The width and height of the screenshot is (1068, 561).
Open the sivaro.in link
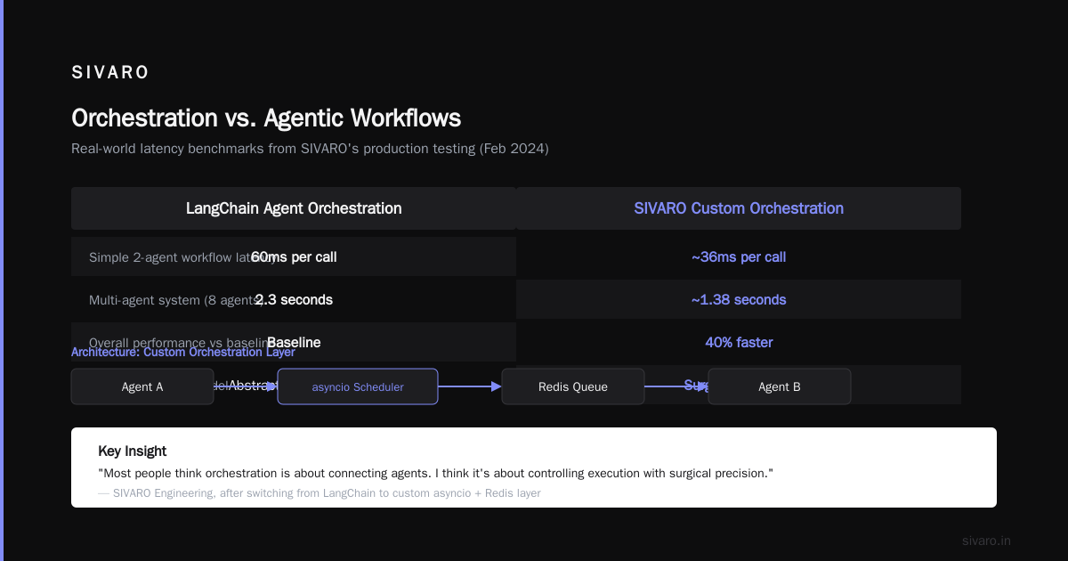click(987, 541)
